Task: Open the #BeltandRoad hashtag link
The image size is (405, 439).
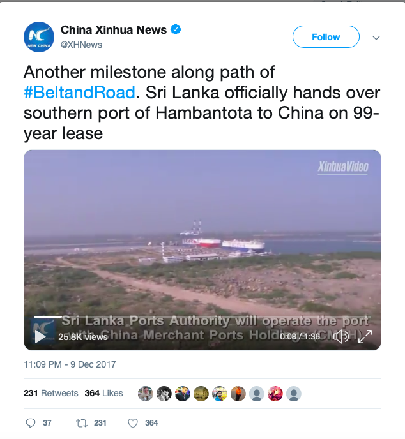Action: coord(80,93)
